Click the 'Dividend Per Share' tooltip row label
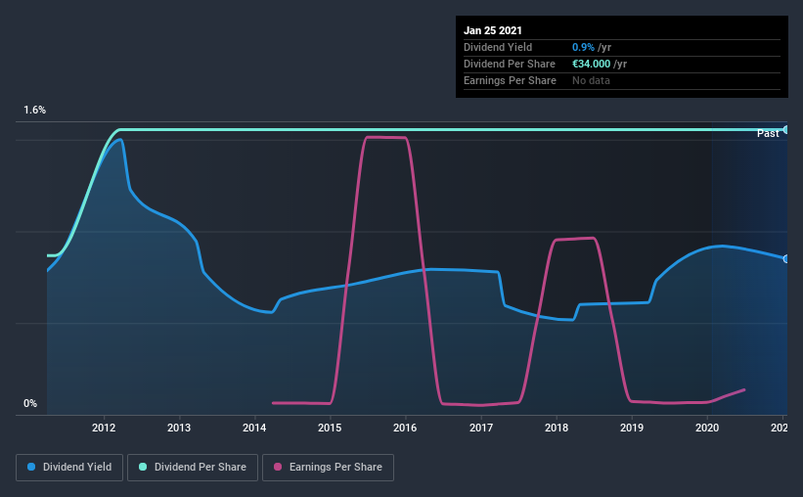Image resolution: width=803 pixels, height=497 pixels. pyautogui.click(x=509, y=64)
